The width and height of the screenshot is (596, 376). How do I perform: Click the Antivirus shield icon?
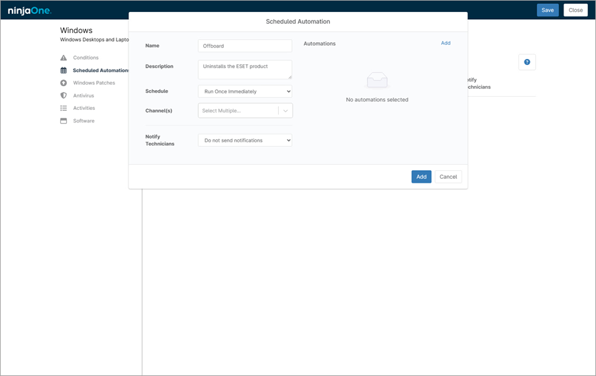64,95
